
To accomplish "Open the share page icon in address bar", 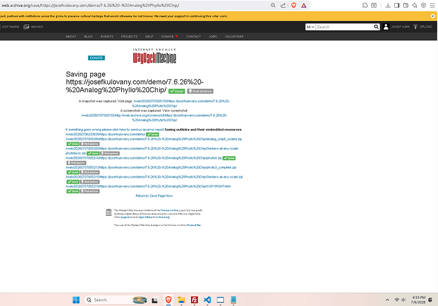I will coord(283,5).
